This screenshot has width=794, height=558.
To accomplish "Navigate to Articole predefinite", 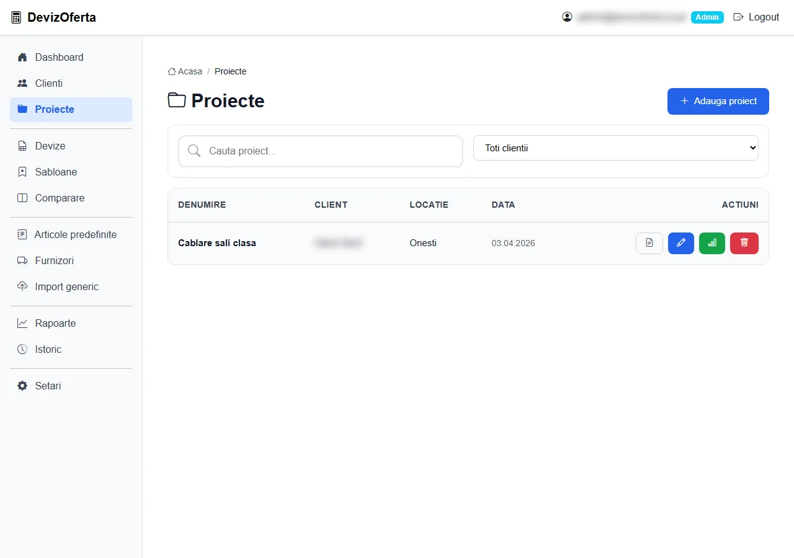I will tap(71, 234).
